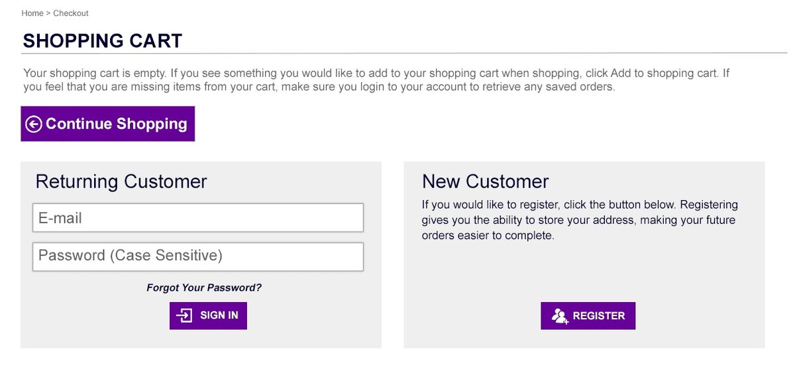Screen dimensions: 795x379
Task: Click the Returning Customer heading
Action: (x=121, y=182)
